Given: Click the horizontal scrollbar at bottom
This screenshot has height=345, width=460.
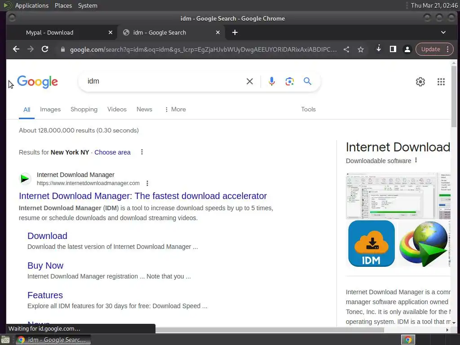Looking at the screenshot, I should point(270,330).
